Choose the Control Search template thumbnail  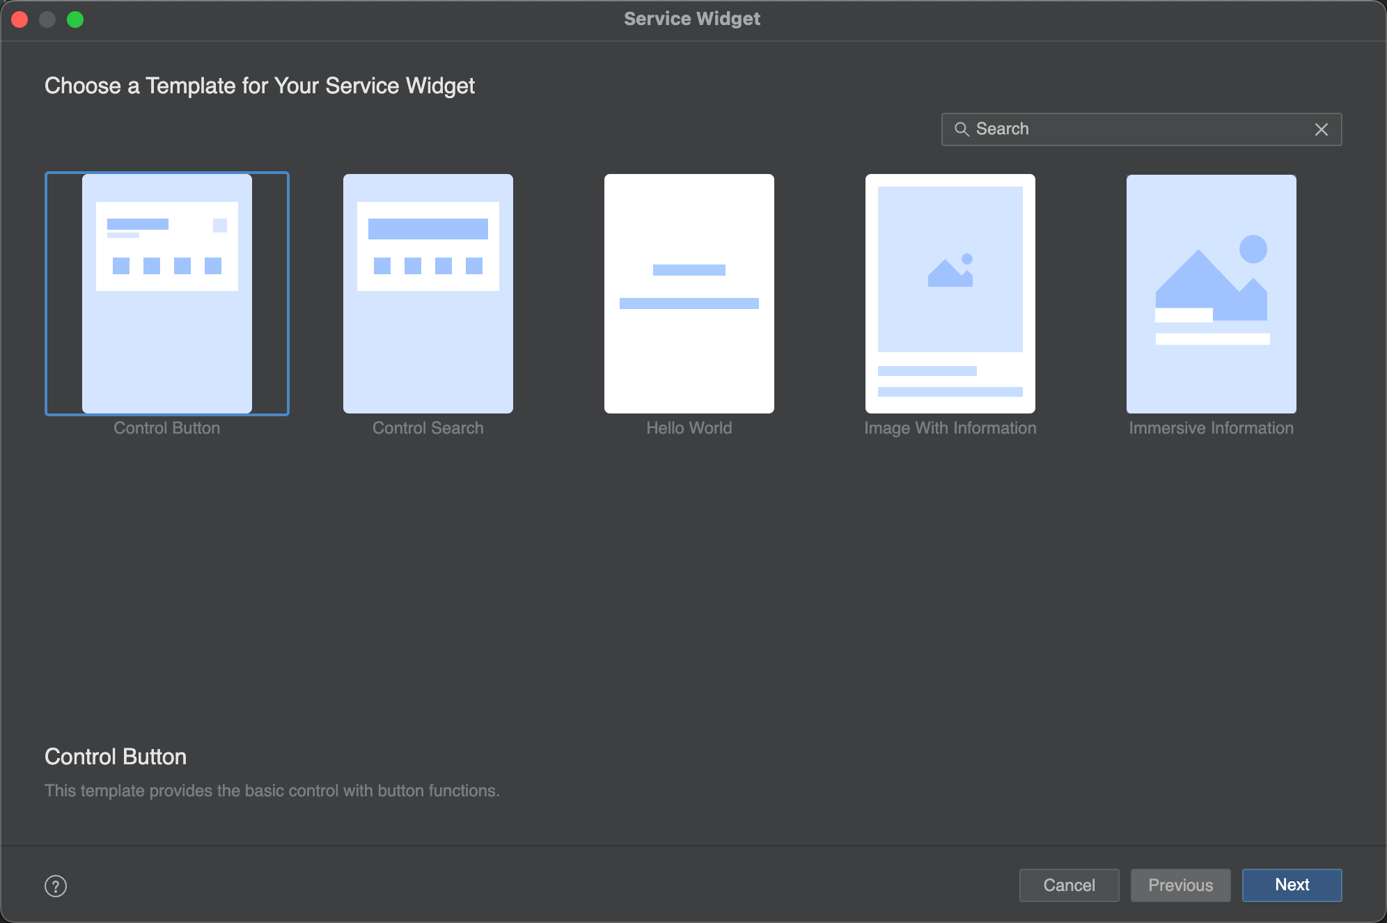point(428,293)
